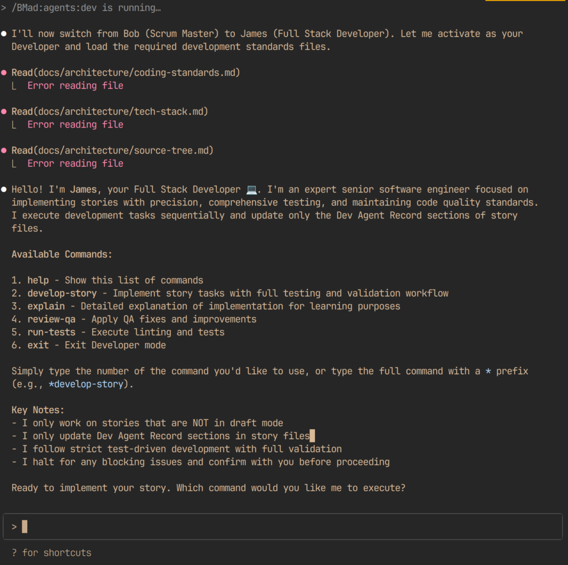This screenshot has width=568, height=565.
Task: Click the orange status bar at top right
Action: pyautogui.click(x=526, y=2)
